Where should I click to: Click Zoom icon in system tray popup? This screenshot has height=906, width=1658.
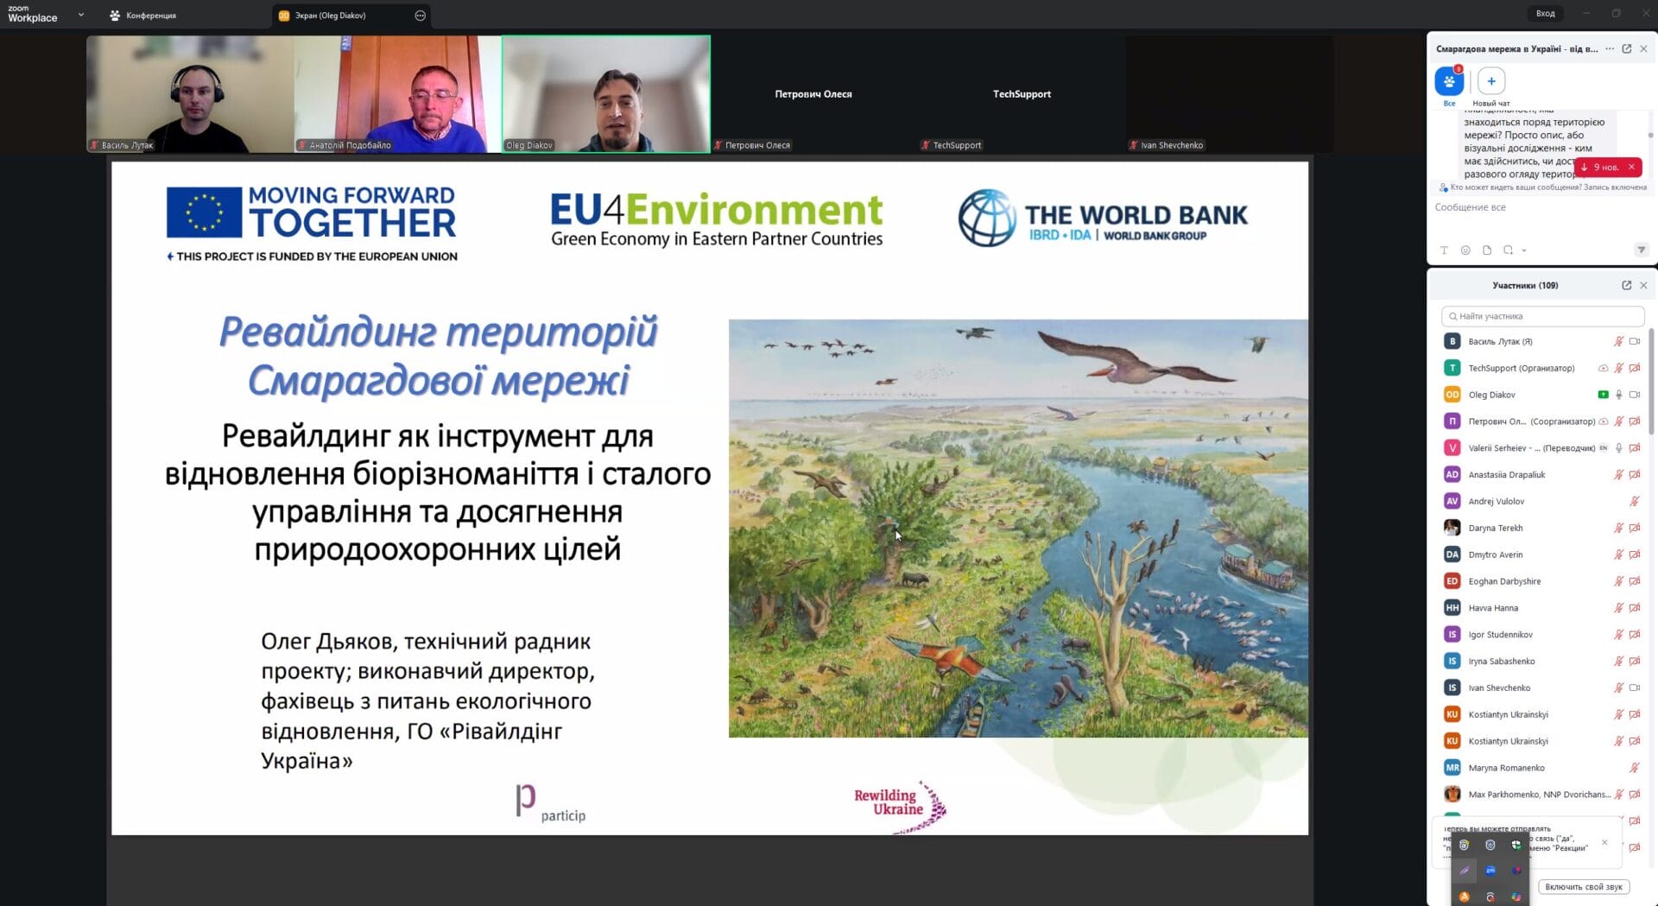tap(1490, 871)
